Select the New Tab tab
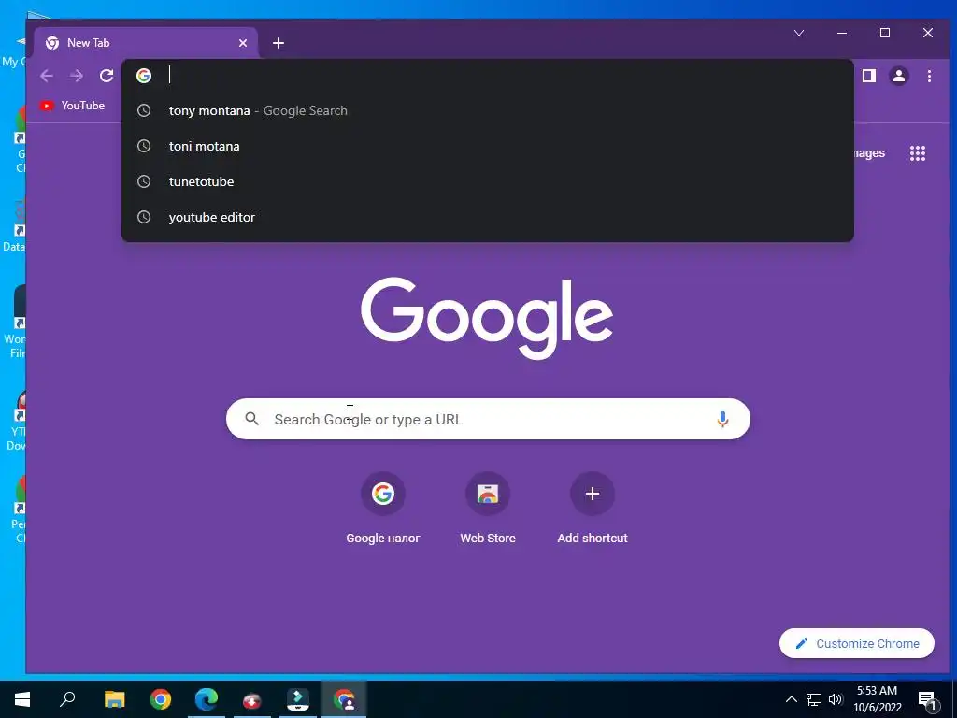Screen dimensions: 957x718 point(147,43)
